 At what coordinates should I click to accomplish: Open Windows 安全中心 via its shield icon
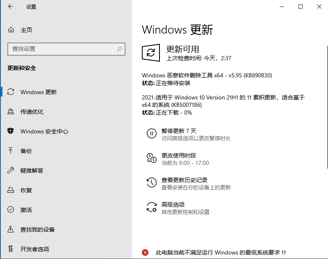tap(11, 131)
